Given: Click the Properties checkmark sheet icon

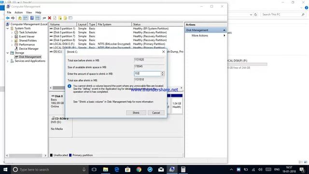Looking at the screenshot, I should [x=55, y=18].
